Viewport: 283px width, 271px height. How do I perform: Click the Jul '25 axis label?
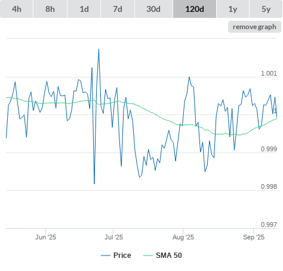(x=113, y=237)
